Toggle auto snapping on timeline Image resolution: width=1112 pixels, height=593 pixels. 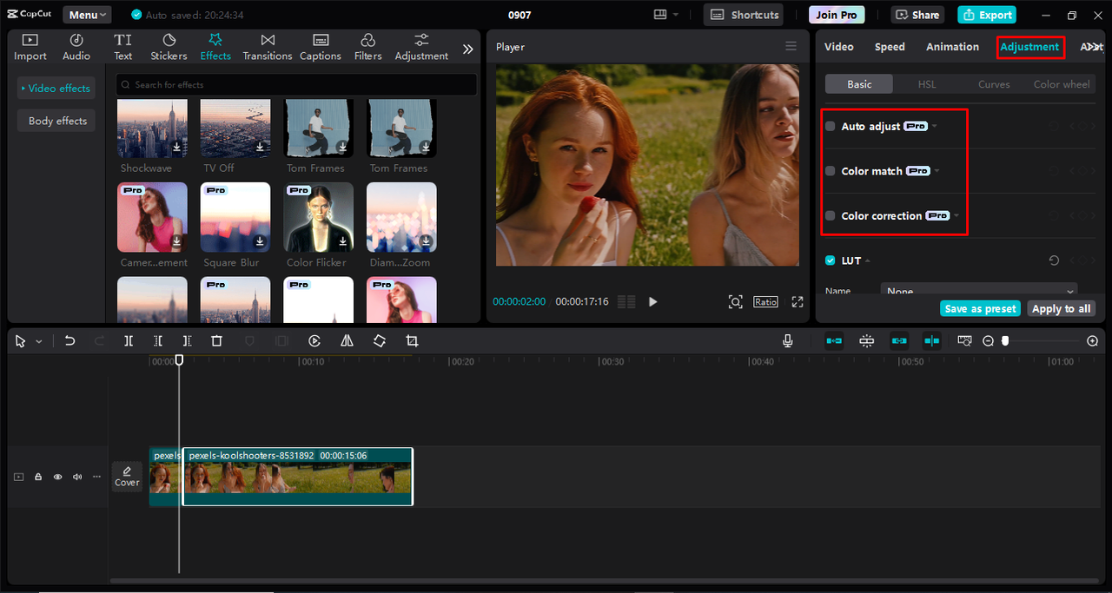point(867,341)
